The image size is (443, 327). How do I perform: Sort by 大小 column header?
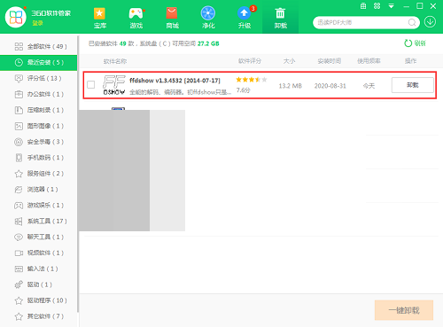click(289, 61)
